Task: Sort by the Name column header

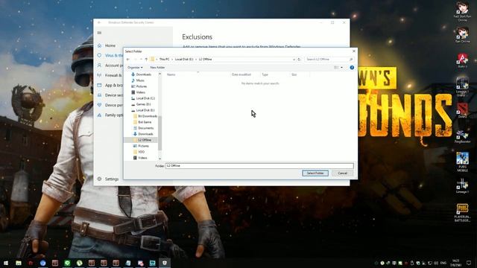Action: tap(171, 74)
